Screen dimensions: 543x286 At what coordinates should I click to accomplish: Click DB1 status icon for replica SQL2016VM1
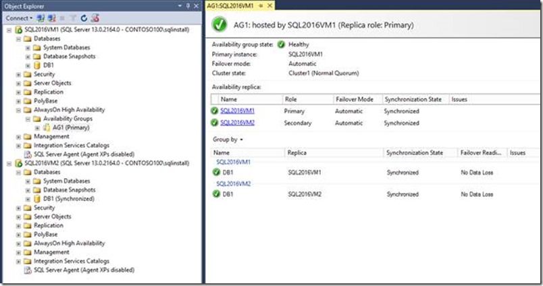(216, 172)
